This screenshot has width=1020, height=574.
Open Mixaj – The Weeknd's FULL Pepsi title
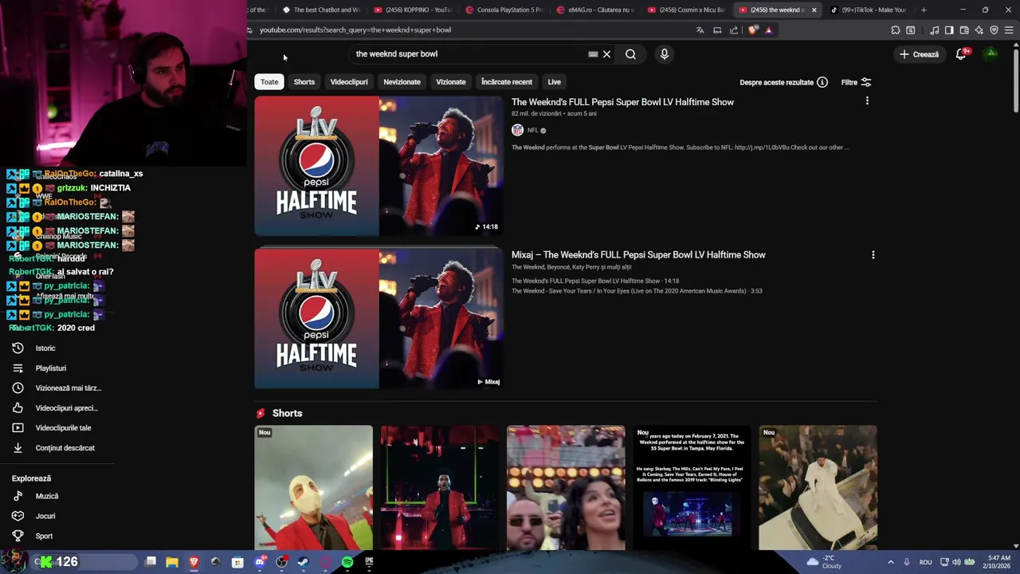(638, 255)
